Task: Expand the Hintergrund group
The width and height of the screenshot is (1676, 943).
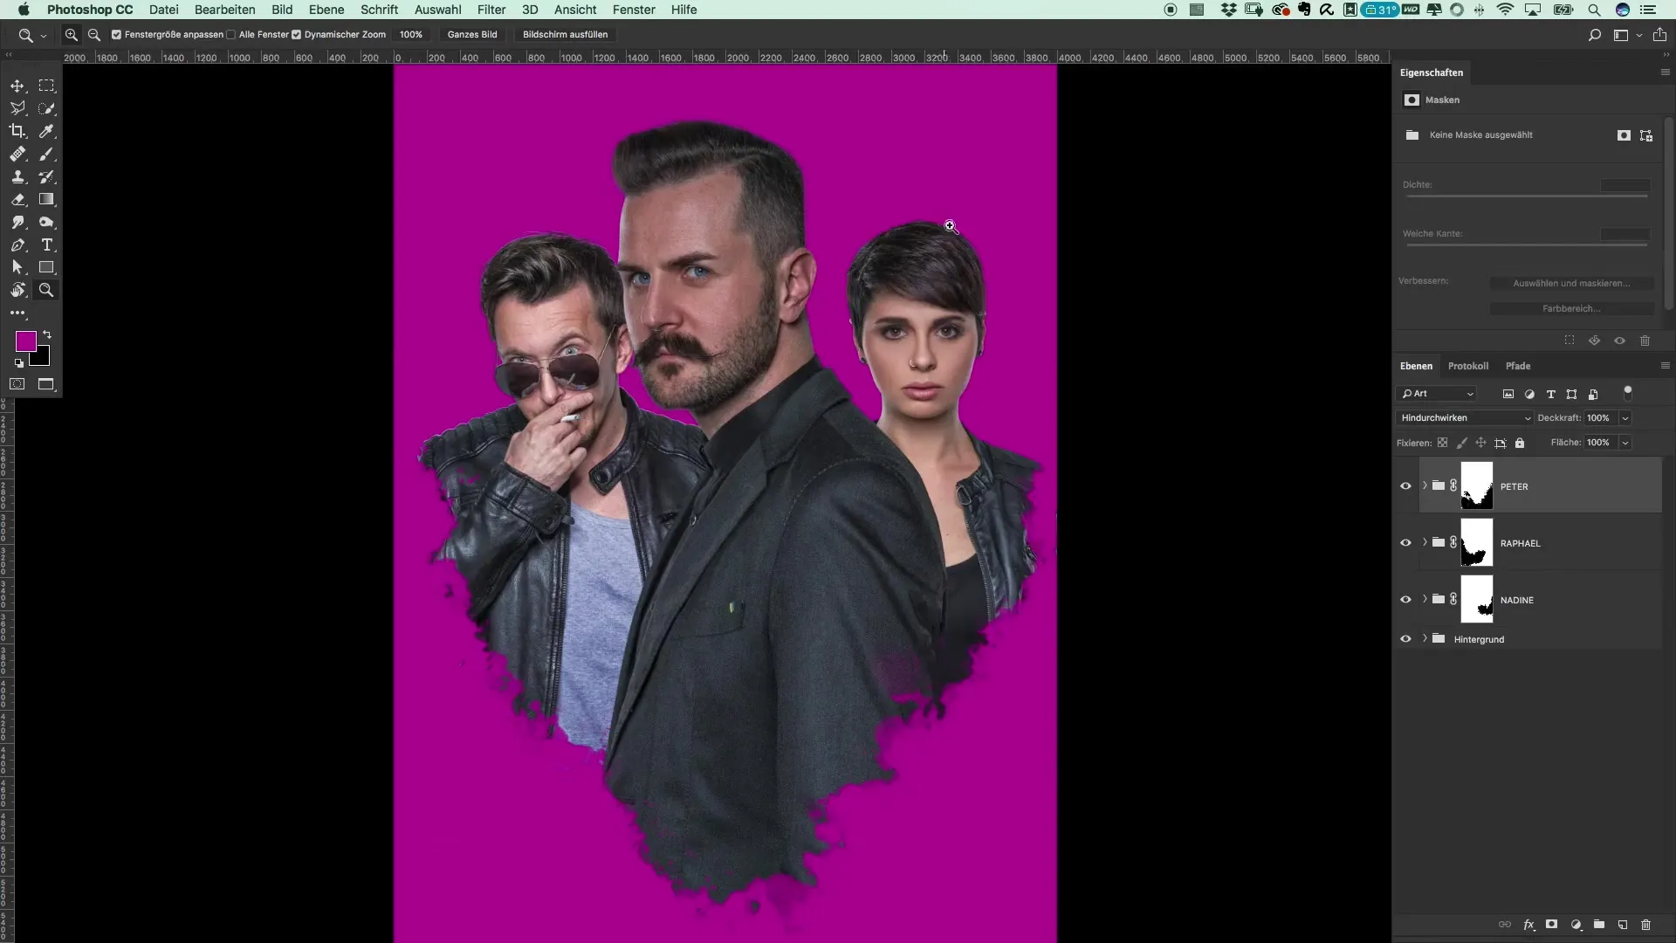Action: click(1425, 638)
